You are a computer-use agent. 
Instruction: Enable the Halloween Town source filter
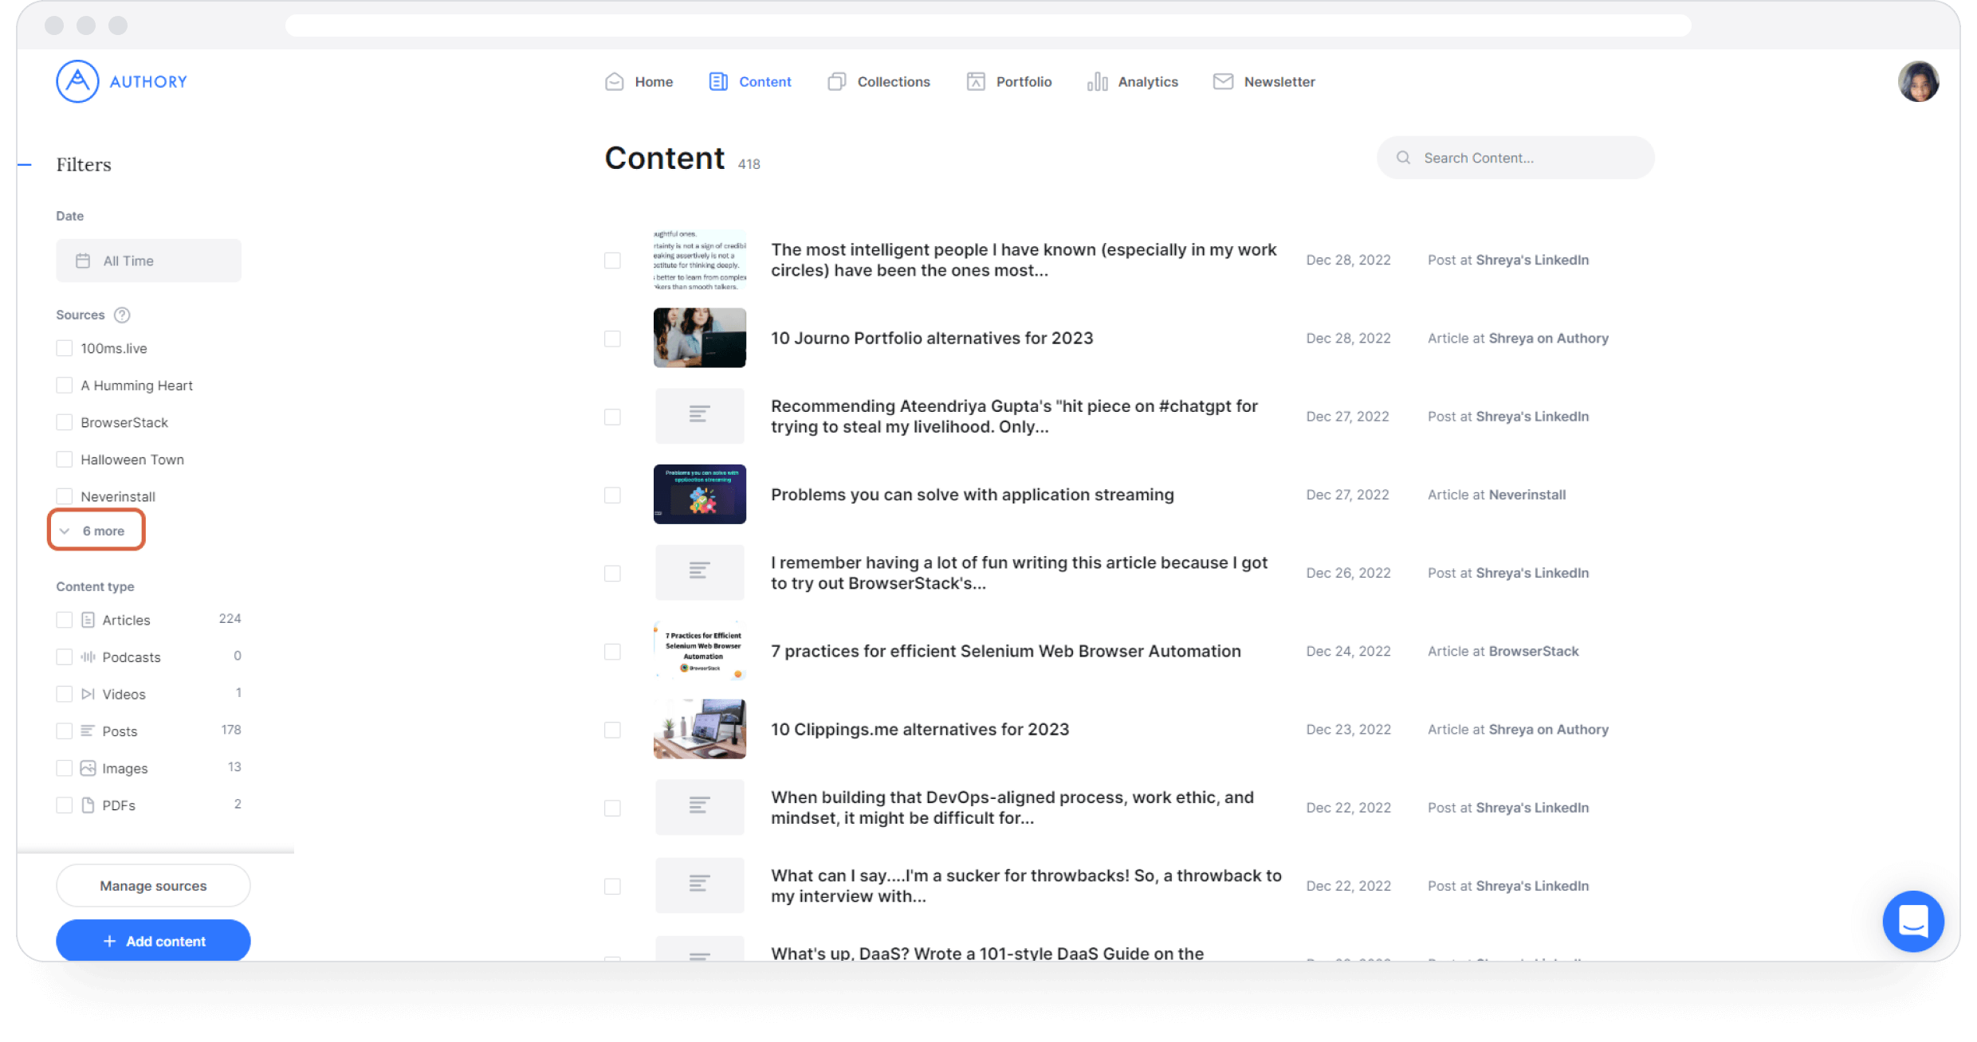point(65,460)
